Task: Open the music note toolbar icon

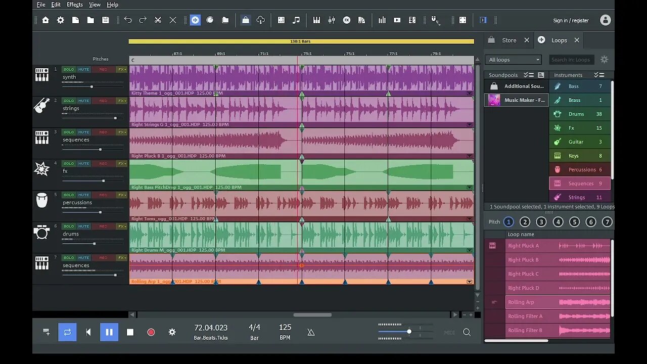Action: pos(296,20)
